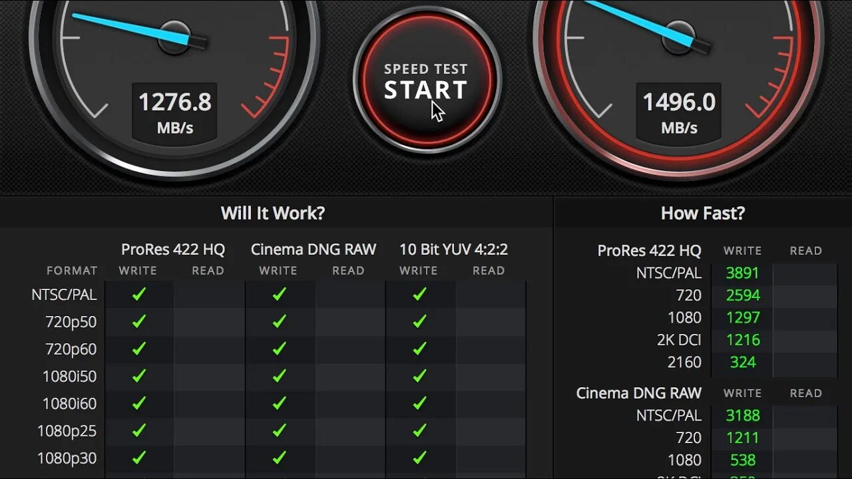Click the "NTSC/PAL" row label in Will It Work
Image resolution: width=852 pixels, height=479 pixels.
[x=64, y=294]
